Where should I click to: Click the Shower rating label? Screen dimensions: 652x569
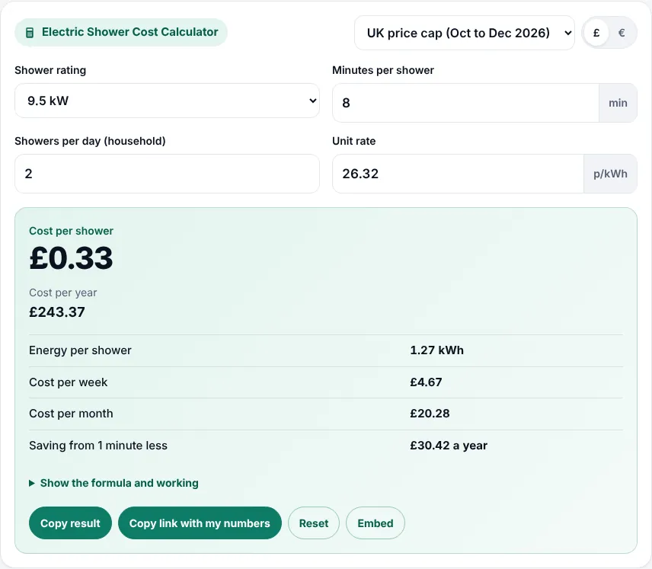click(50, 70)
